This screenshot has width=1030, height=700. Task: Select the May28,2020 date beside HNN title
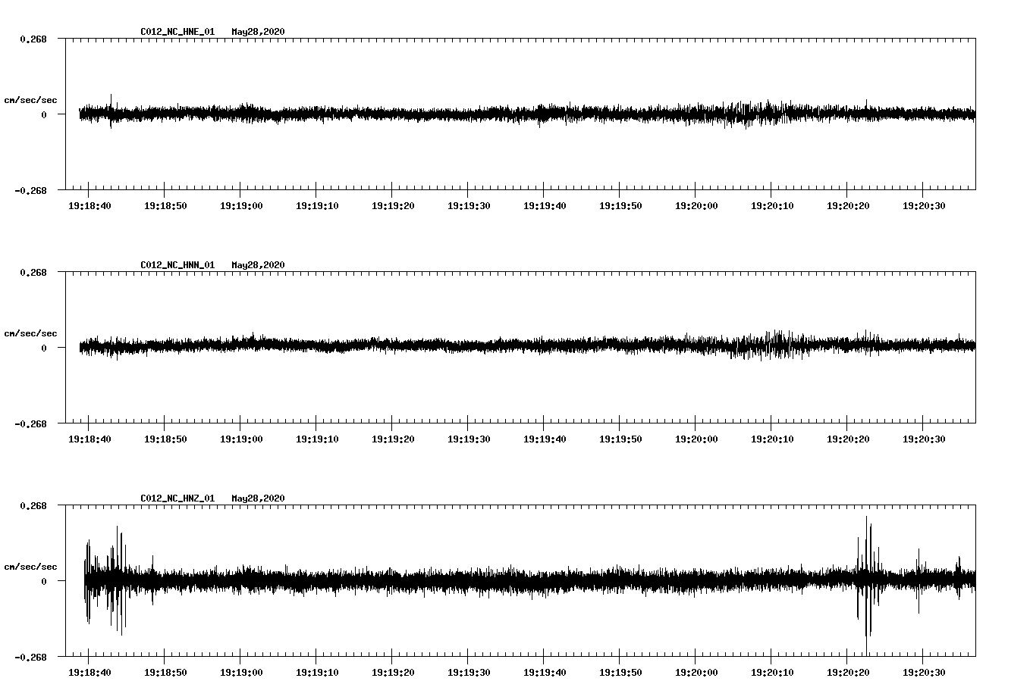[258, 265]
